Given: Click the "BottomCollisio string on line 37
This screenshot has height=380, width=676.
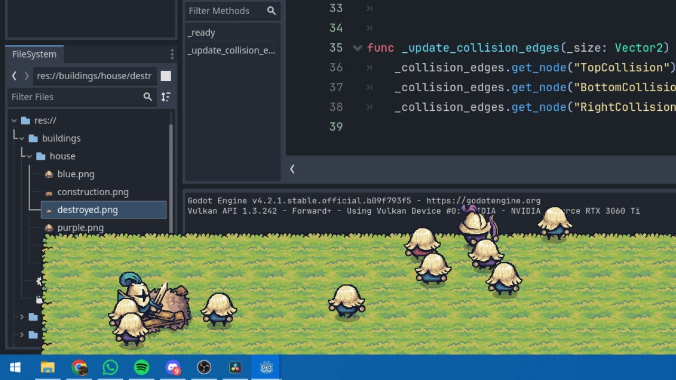Looking at the screenshot, I should pos(625,87).
